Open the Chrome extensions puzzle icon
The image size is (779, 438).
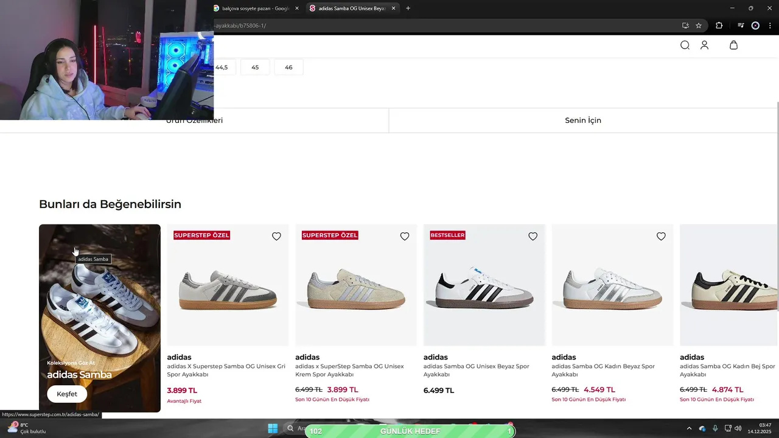pos(719,26)
